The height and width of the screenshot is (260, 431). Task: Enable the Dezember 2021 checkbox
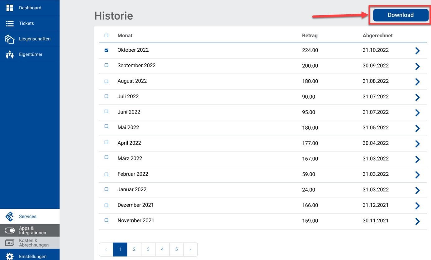pos(107,206)
